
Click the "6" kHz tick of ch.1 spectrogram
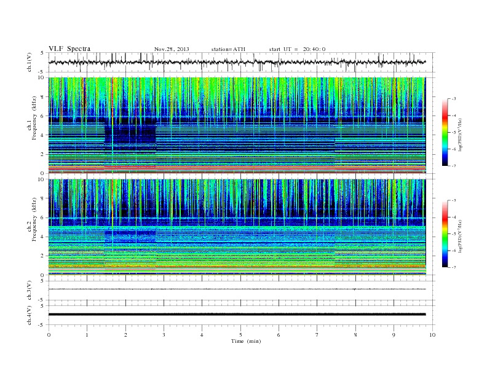pyautogui.click(x=42, y=116)
